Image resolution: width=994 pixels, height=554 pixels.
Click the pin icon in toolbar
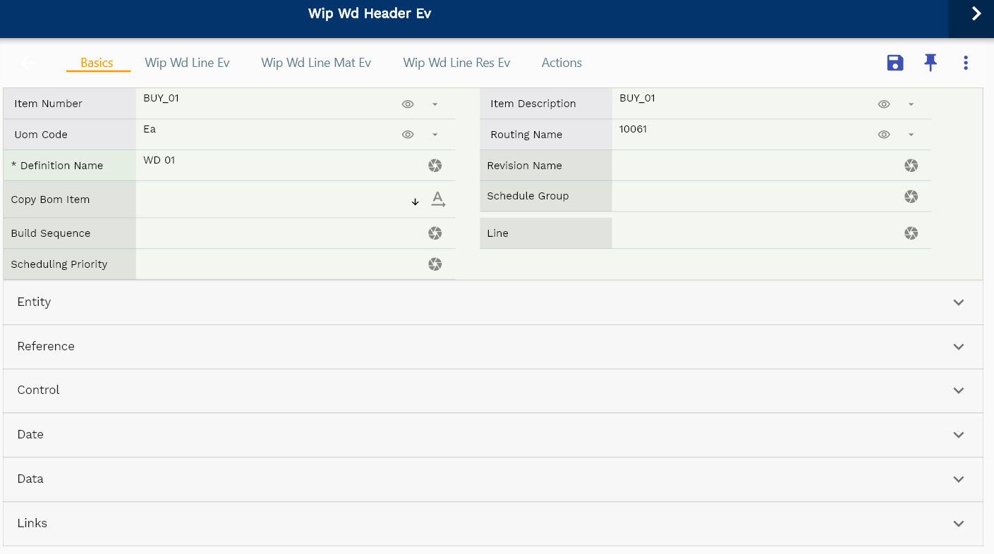click(931, 63)
